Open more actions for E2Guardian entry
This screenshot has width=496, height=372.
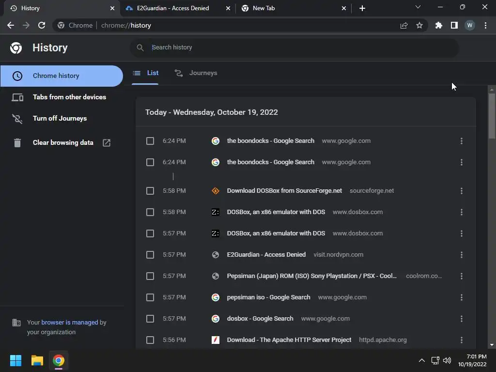[x=462, y=255]
